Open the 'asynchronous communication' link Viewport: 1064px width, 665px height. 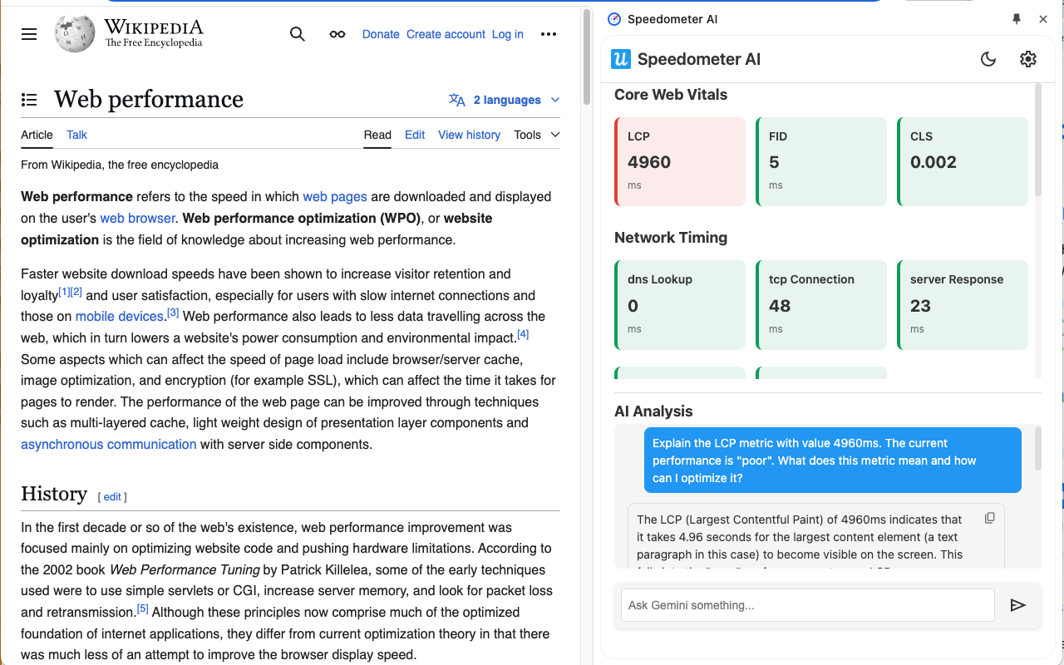coord(109,445)
